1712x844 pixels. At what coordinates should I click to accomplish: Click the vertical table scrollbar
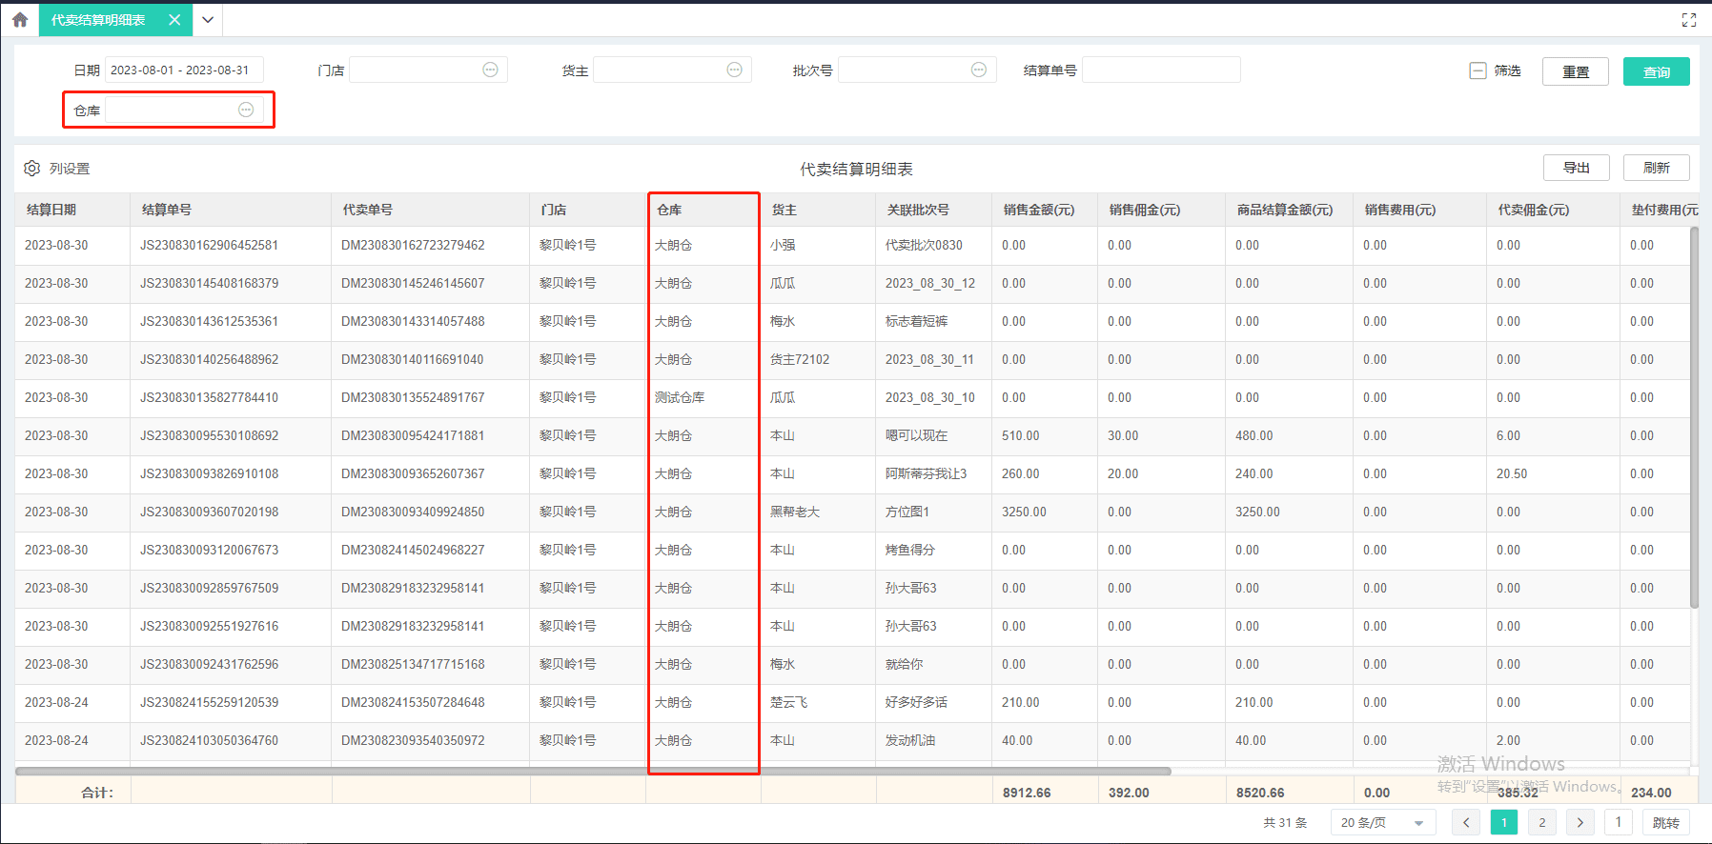coord(1694,417)
